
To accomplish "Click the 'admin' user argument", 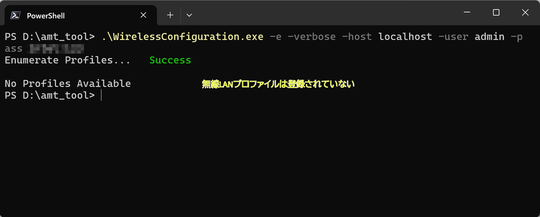I will 490,37.
